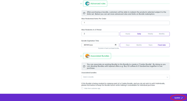The width and height of the screenshot is (187, 101).
Task: Tick the Hide from customer app checkbox
Action: pyautogui.click(x=82, y=88)
